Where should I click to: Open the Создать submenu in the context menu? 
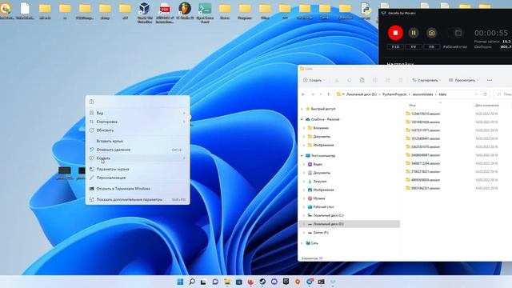pos(138,158)
